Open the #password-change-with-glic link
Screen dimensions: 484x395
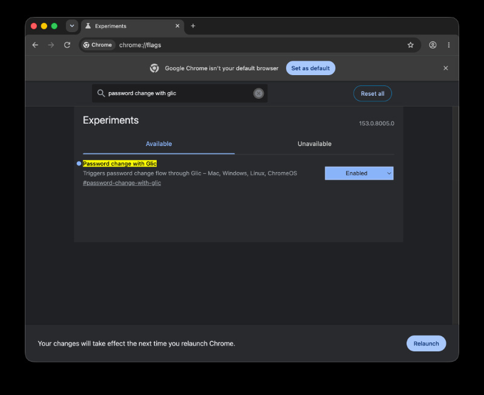click(x=122, y=183)
